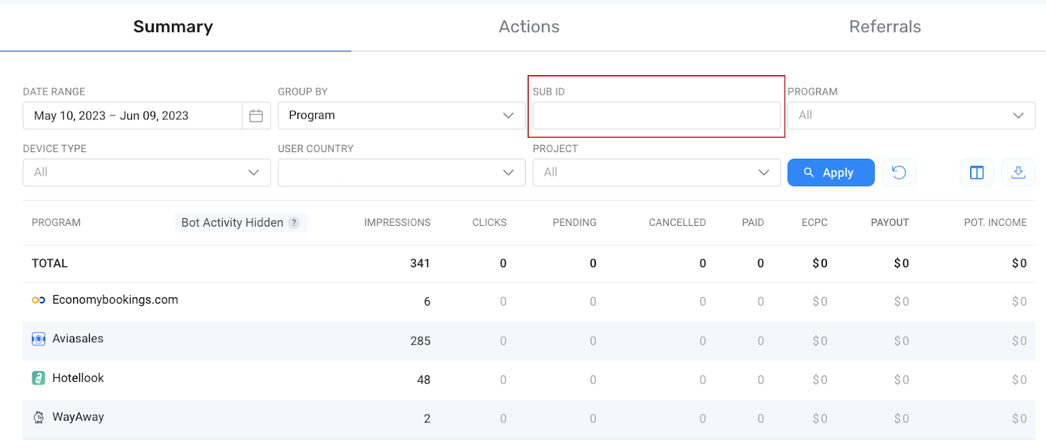The width and height of the screenshot is (1046, 448).
Task: Expand the Project filter dropdown
Action: pos(656,172)
